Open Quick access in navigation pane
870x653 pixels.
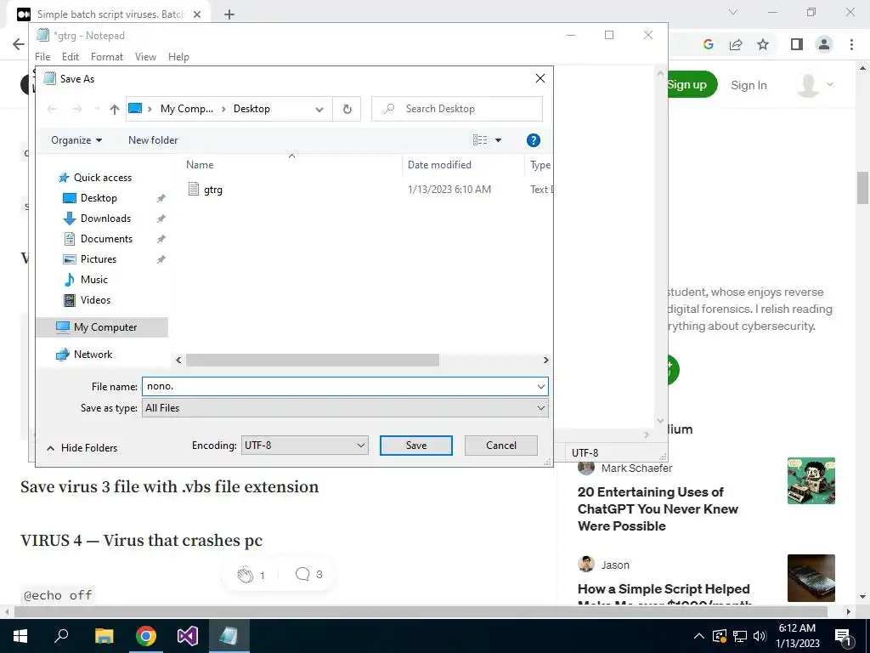(103, 178)
